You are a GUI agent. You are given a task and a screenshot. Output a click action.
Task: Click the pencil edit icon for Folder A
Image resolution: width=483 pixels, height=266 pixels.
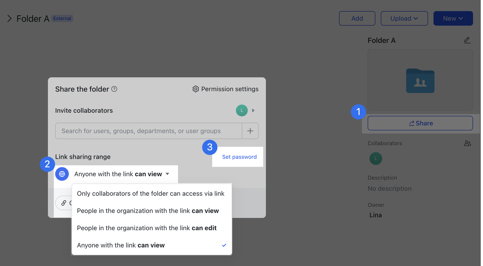[x=467, y=40]
